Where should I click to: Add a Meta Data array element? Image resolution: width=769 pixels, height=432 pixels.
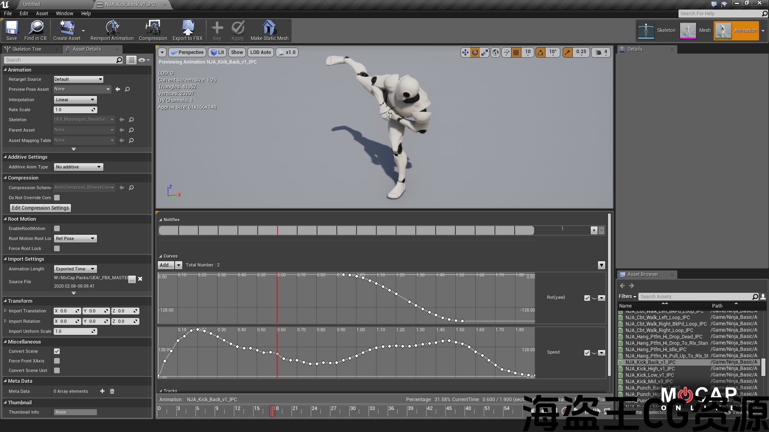102,391
